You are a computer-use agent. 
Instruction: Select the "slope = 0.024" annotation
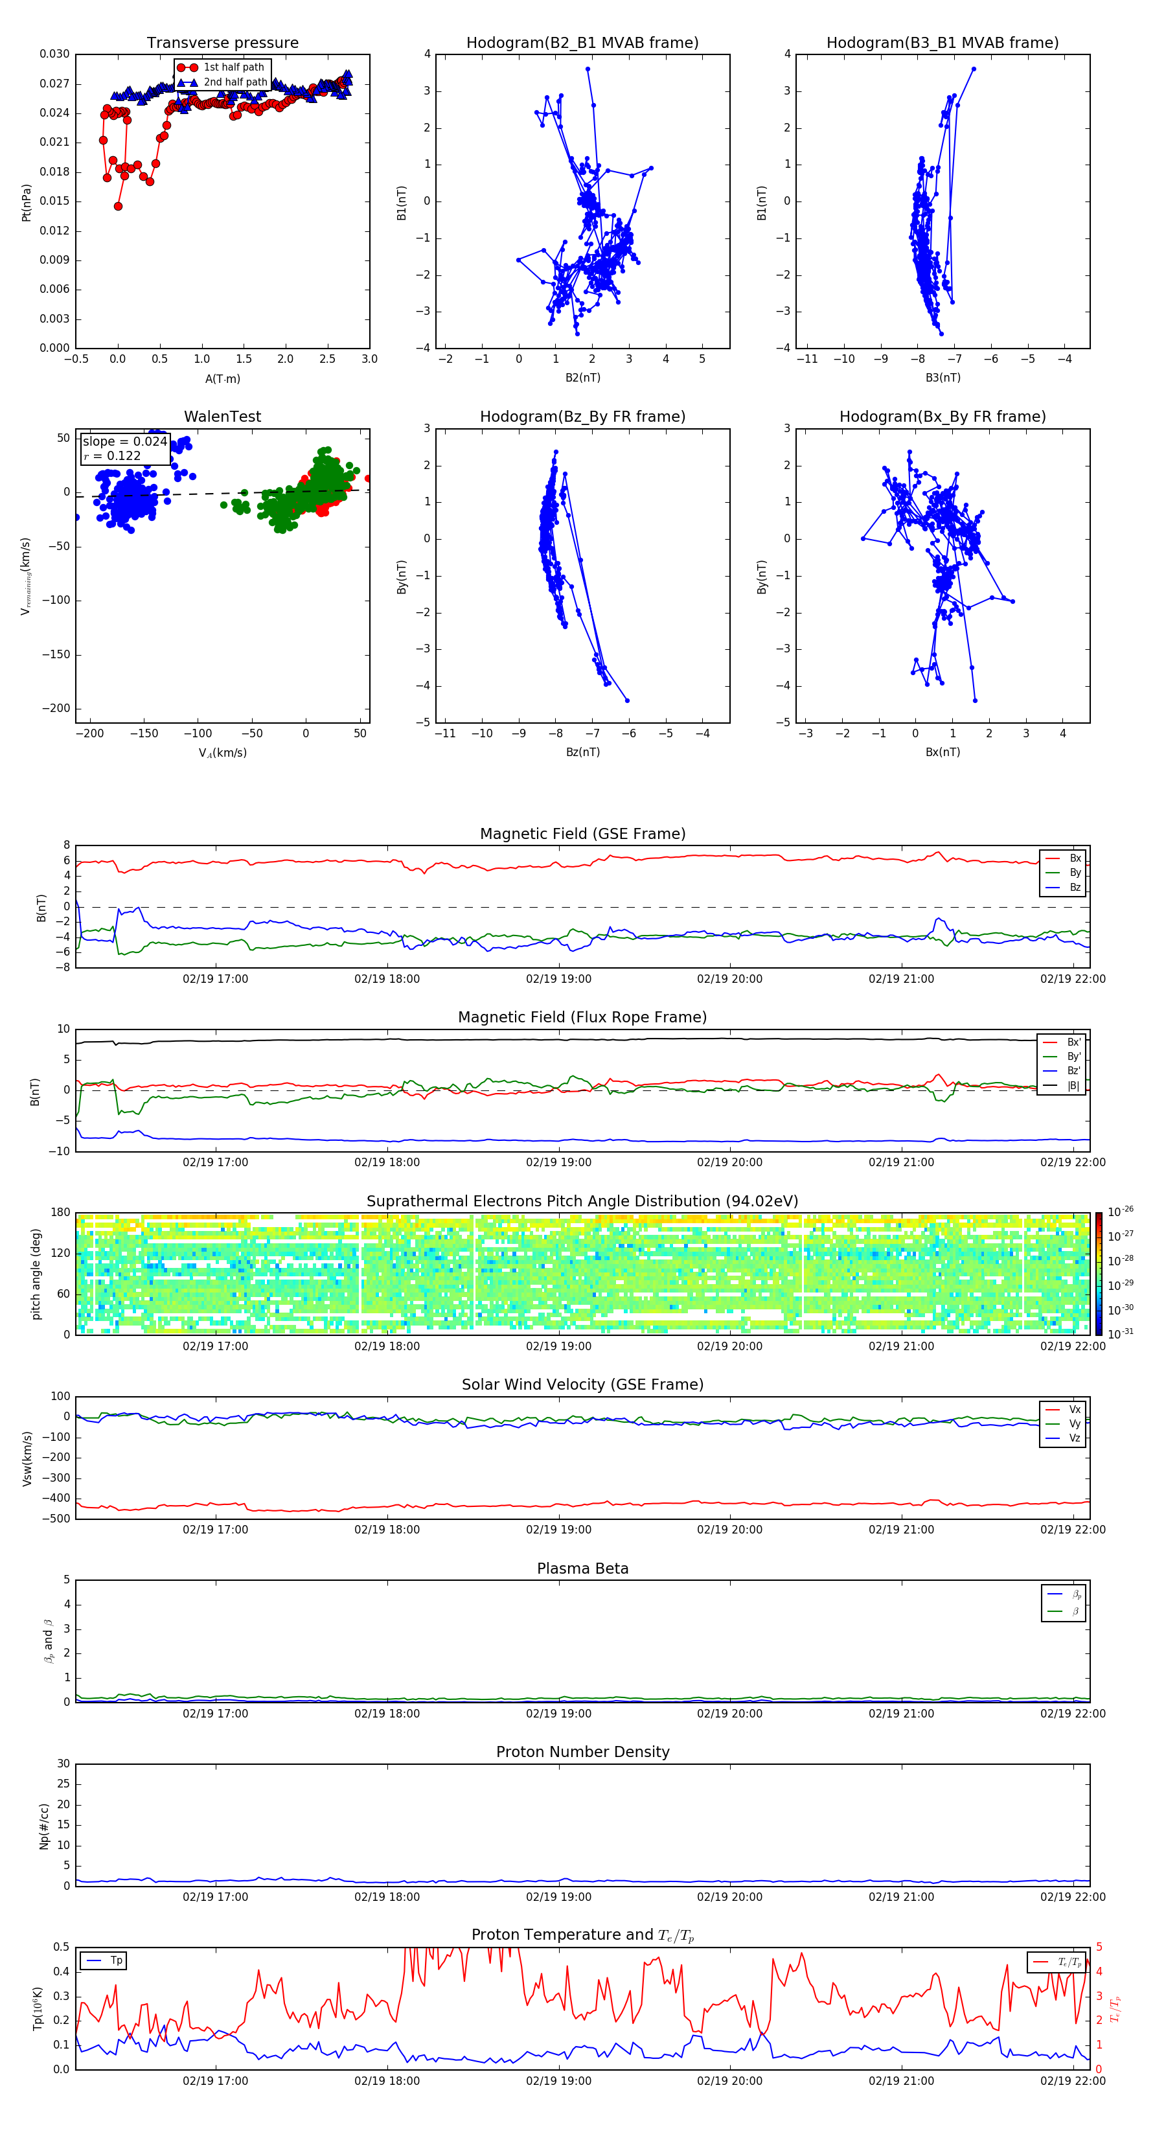pyautogui.click(x=125, y=442)
